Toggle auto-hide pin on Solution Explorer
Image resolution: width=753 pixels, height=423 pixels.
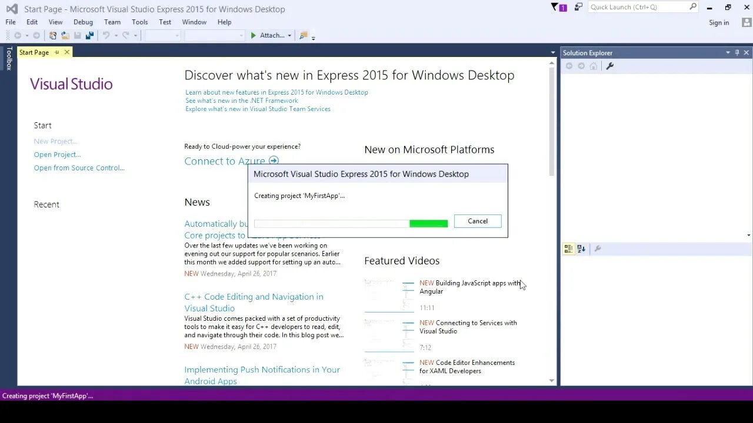point(737,53)
